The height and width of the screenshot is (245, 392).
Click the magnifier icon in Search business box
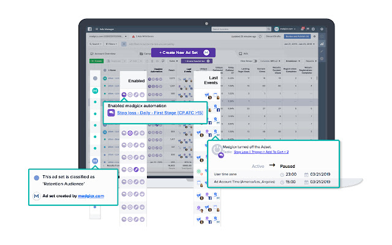tap(268, 29)
